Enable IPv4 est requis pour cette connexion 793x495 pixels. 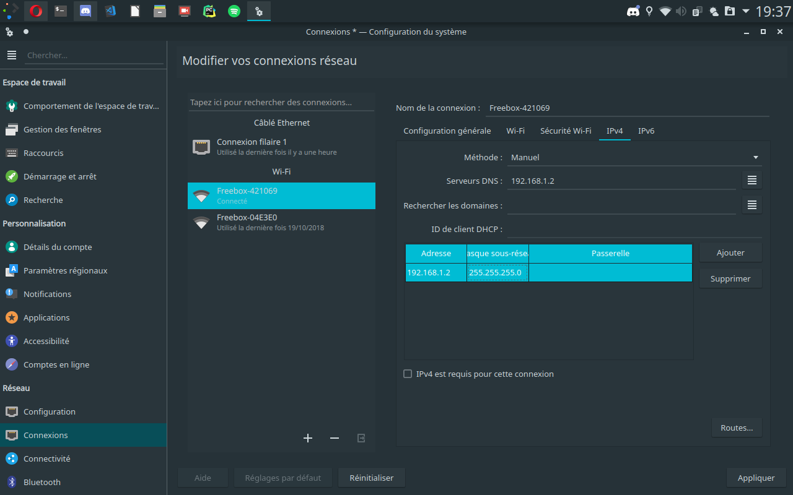click(x=408, y=374)
